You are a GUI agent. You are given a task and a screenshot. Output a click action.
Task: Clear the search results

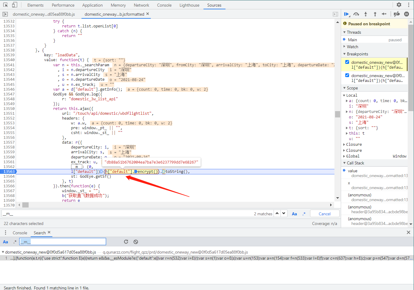[136, 242]
